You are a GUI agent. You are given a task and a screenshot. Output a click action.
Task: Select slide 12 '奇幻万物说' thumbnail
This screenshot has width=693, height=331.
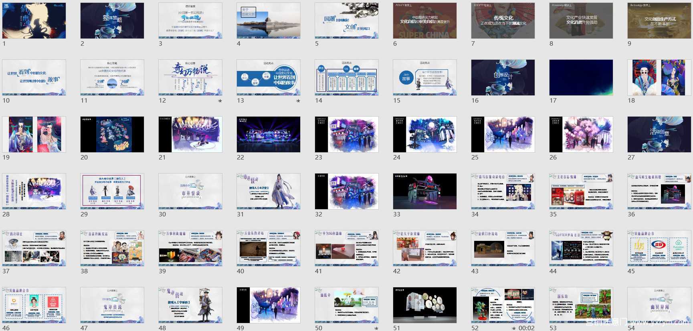[190, 77]
